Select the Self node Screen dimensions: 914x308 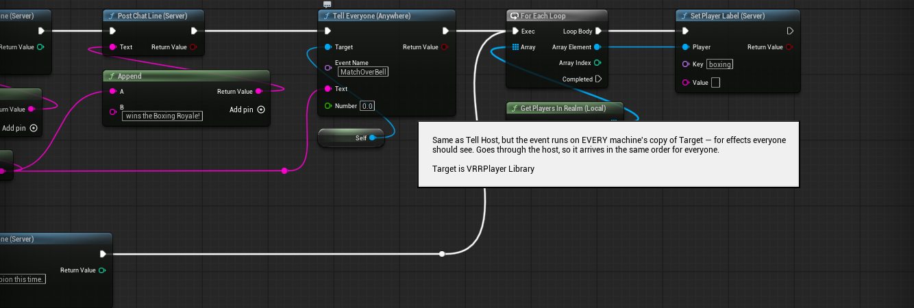[x=351, y=138]
